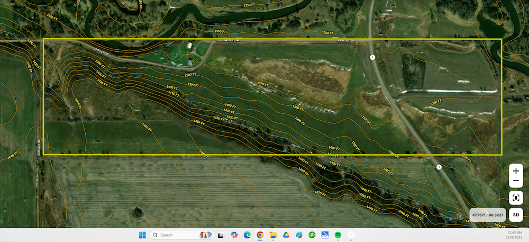Viewport: 529px width, 242px height.
Task: Open Microsoft Edge from the taskbar
Action: click(x=247, y=235)
